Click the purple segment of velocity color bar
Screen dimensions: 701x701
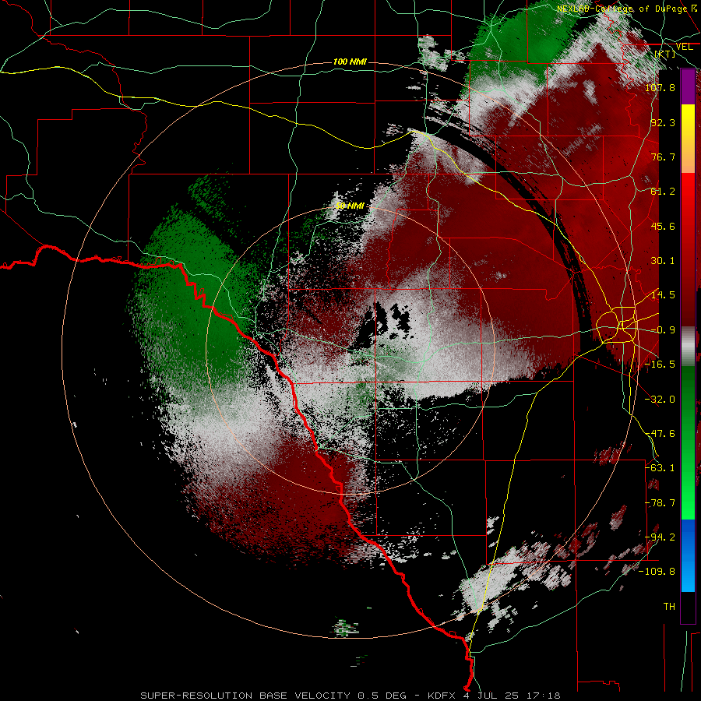pyautogui.click(x=688, y=87)
